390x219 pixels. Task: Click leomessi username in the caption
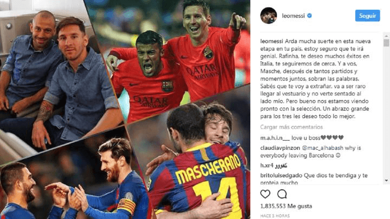(271, 41)
